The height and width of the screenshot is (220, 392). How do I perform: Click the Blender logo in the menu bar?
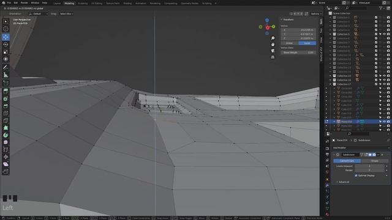pos(3,2)
